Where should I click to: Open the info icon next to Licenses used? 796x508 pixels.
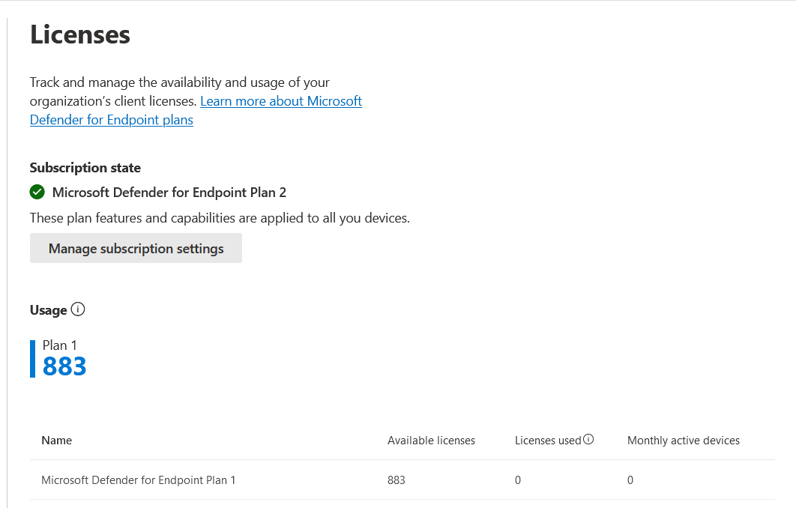(588, 440)
